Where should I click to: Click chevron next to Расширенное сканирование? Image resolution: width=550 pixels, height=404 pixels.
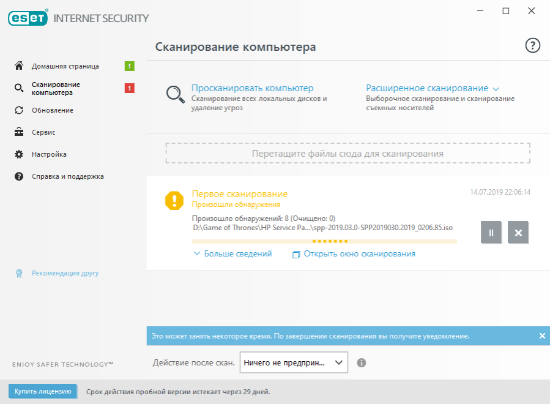(x=496, y=89)
